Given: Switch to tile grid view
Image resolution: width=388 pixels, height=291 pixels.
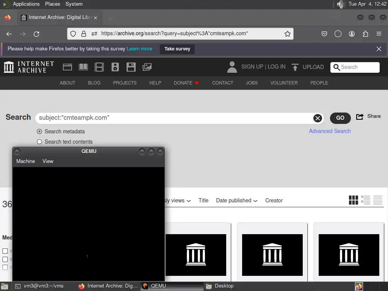Looking at the screenshot, I should [x=354, y=200].
